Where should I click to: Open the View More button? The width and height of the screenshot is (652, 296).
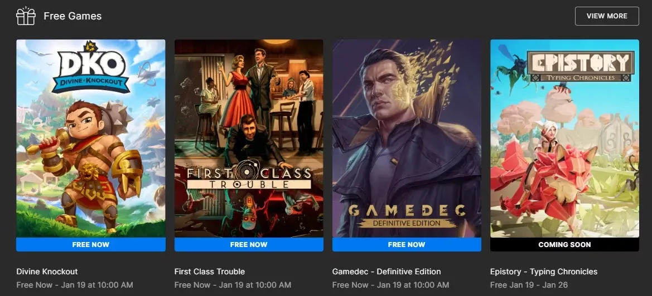[607, 16]
